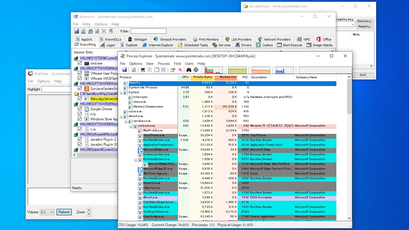This screenshot has height=230, width=409.
Task: Toggle Show Lower Pane icon in Process Explorer
Action: [x=156, y=70]
